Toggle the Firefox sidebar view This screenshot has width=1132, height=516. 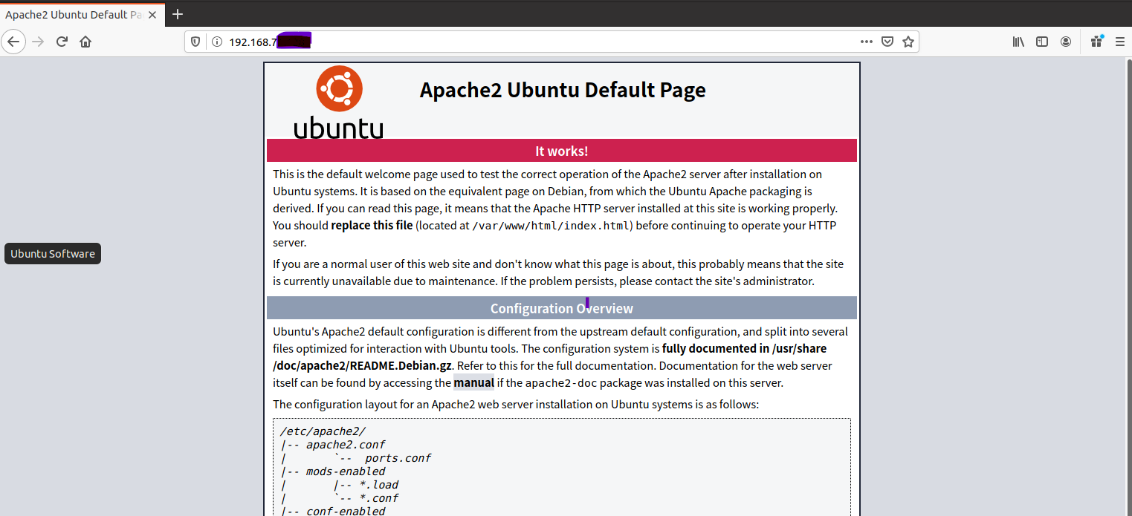[x=1042, y=42]
